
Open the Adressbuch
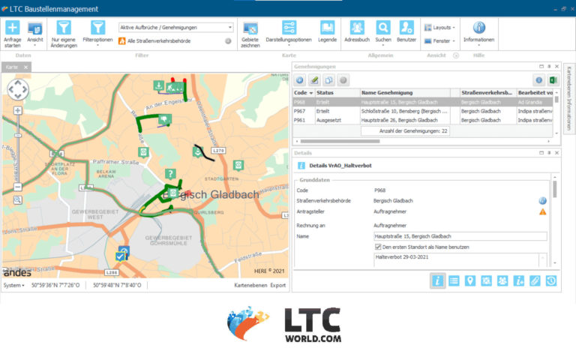coord(357,31)
